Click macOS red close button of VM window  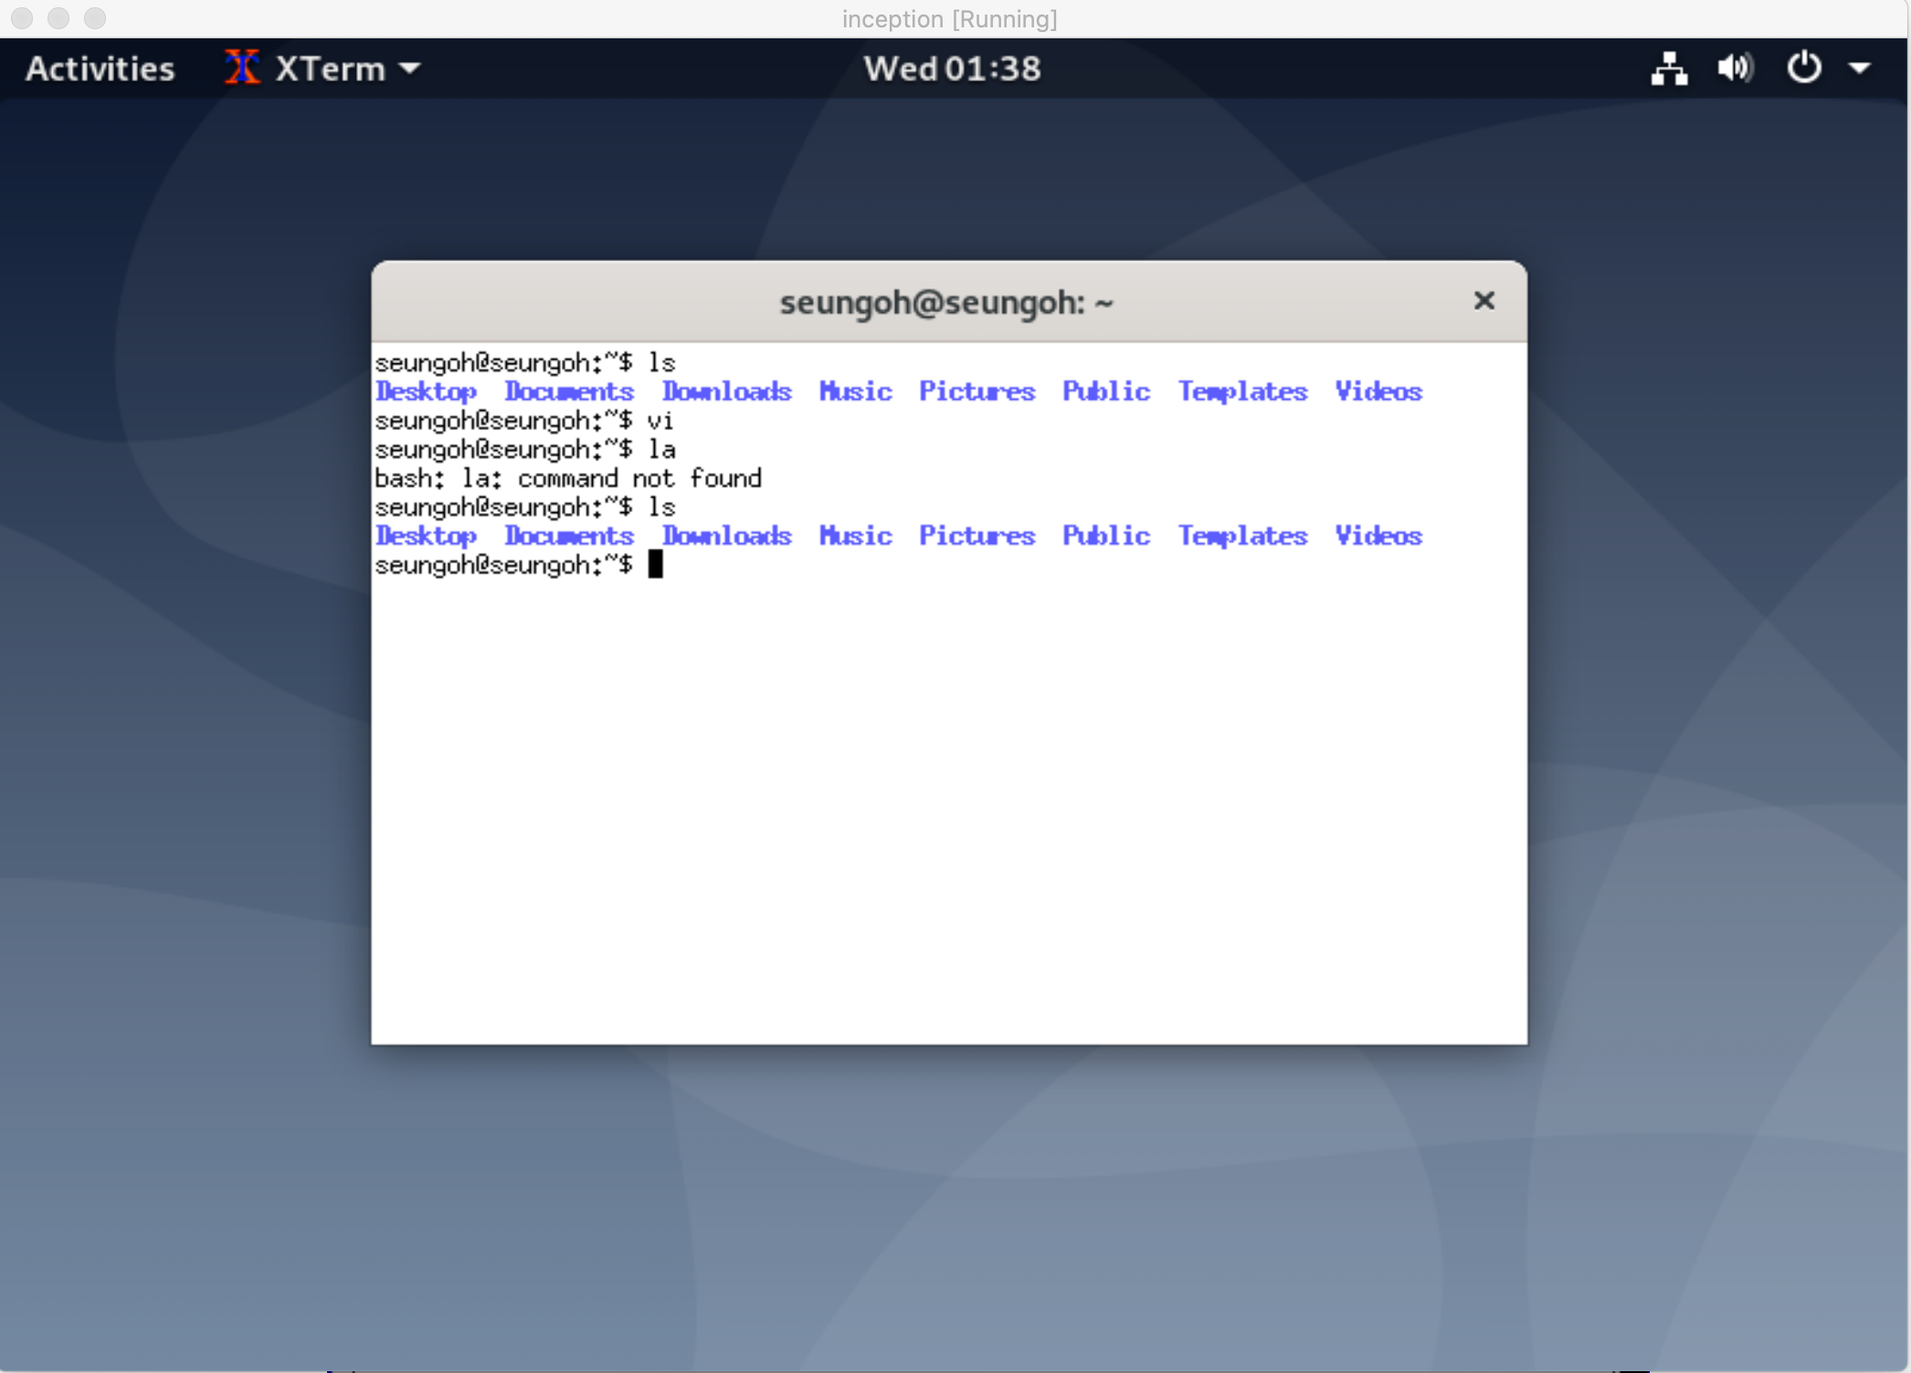point(22,18)
